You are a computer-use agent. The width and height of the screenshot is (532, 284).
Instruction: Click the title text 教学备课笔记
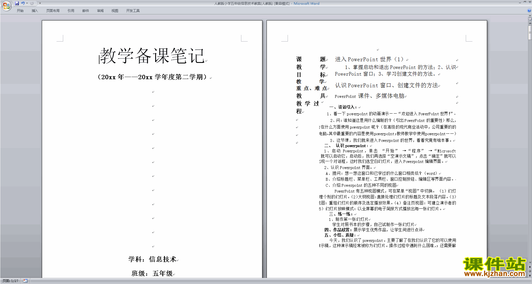coord(152,55)
